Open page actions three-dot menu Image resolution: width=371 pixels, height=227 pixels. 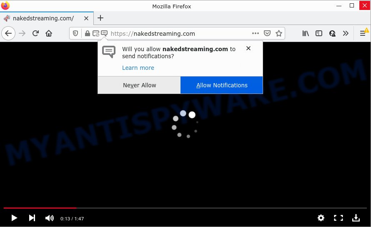(255, 33)
